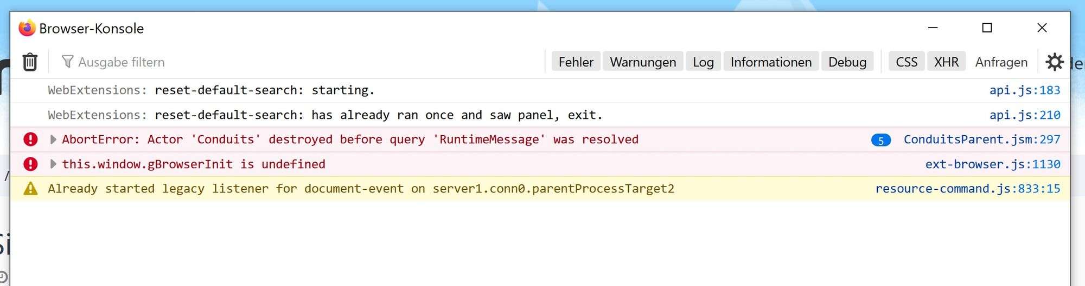Open resource-command.js:833:15 source link

point(967,189)
